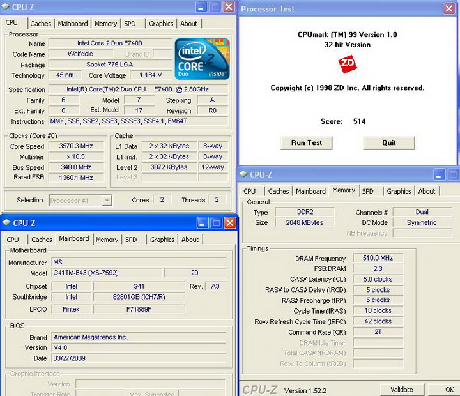
Task: Click motherboard Model field G41TM-E43 (MS-7592)
Action: tap(107, 273)
